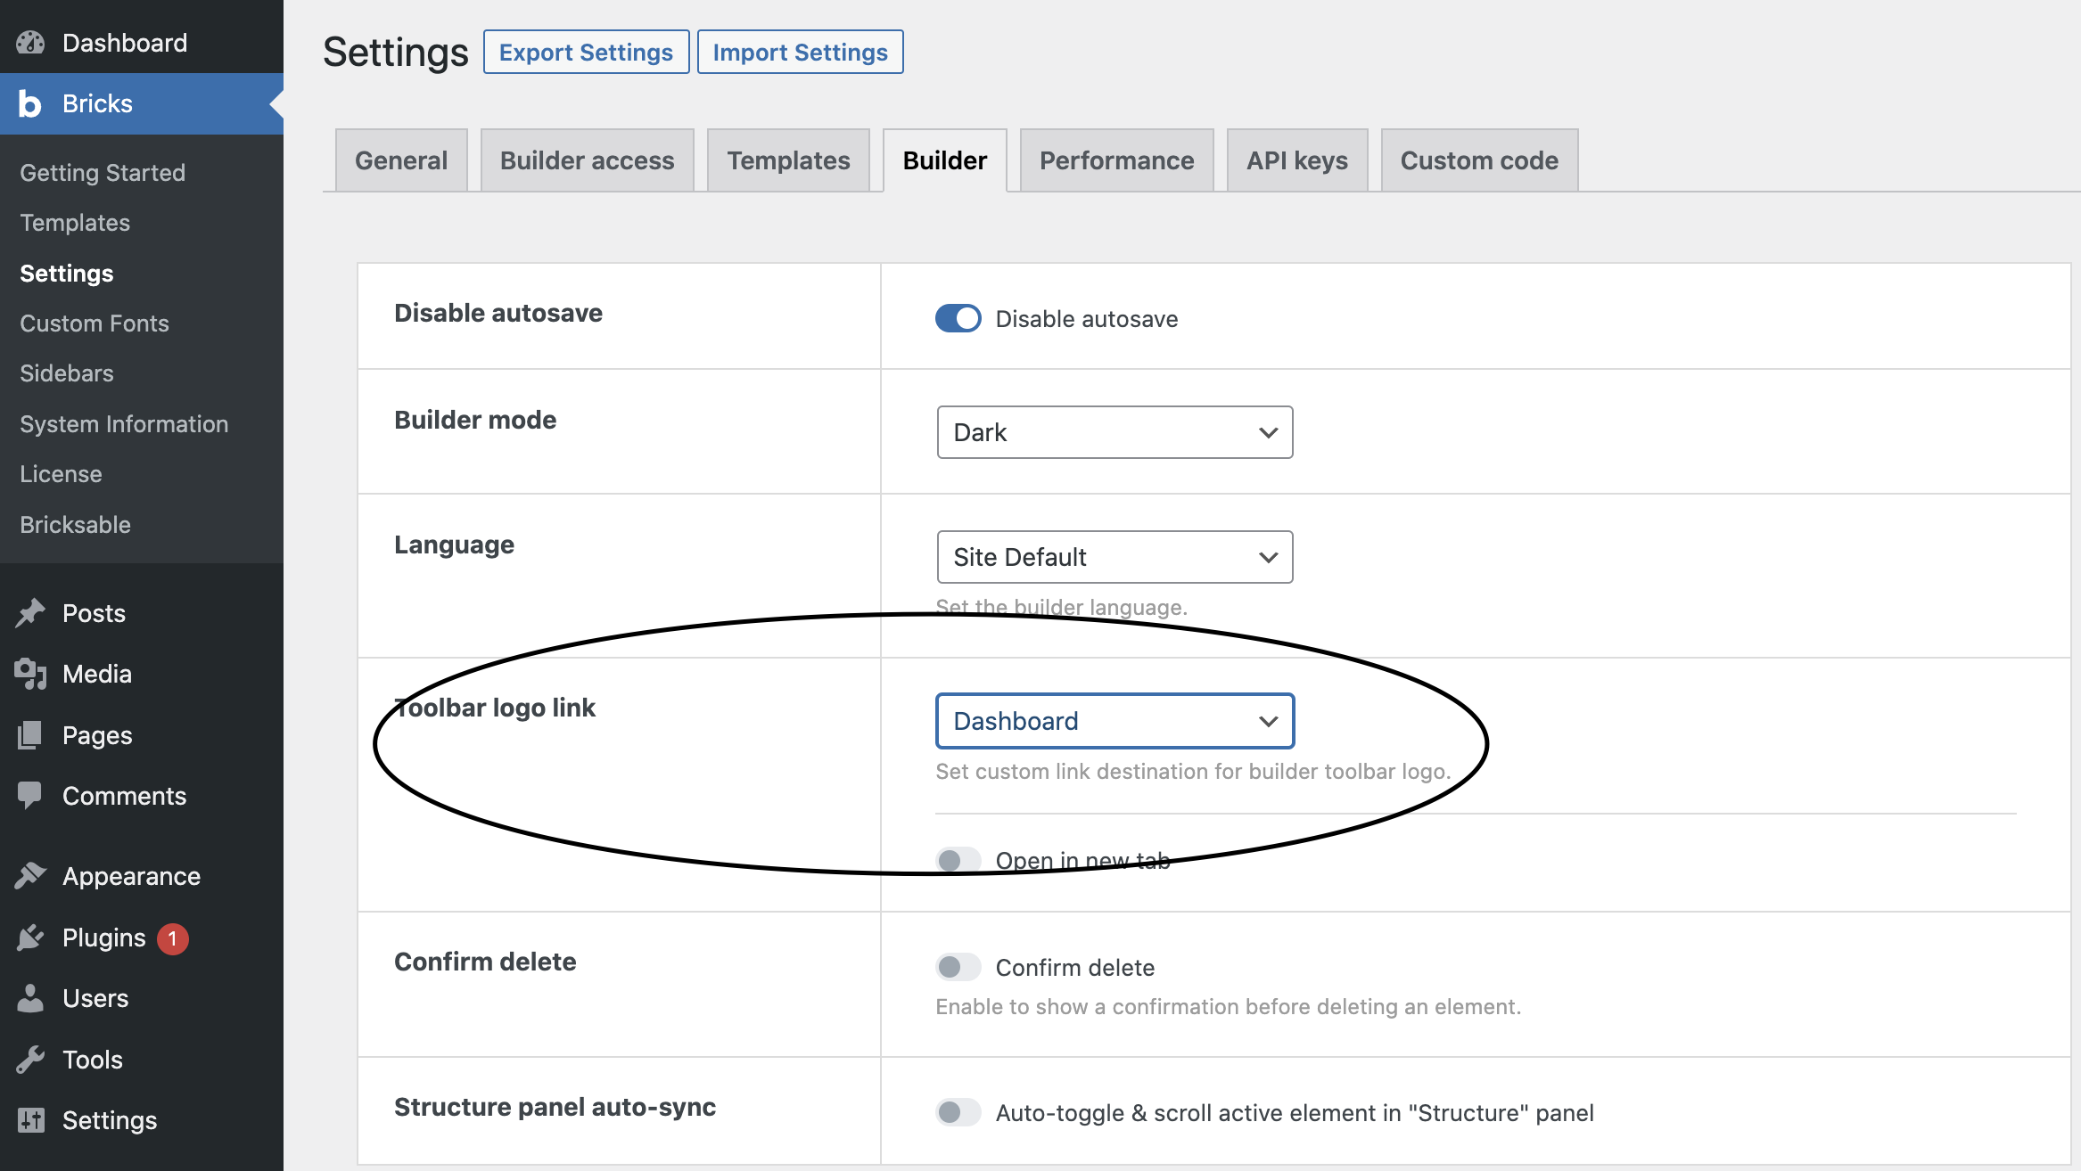Click the Dashboard gauge icon

click(30, 42)
